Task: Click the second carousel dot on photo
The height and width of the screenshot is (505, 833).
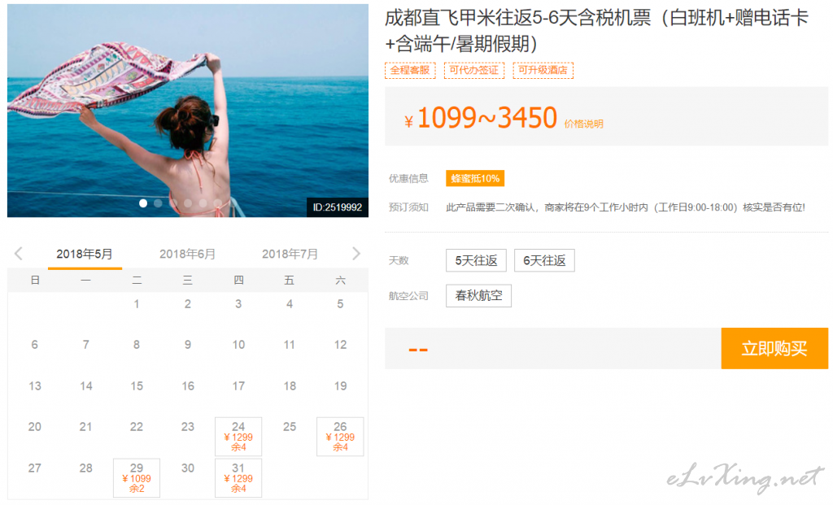Action: (158, 202)
